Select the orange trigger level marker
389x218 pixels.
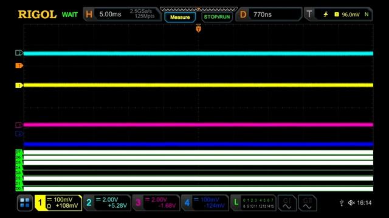point(19,65)
